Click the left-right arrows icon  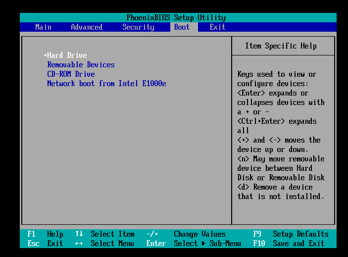coord(79,244)
